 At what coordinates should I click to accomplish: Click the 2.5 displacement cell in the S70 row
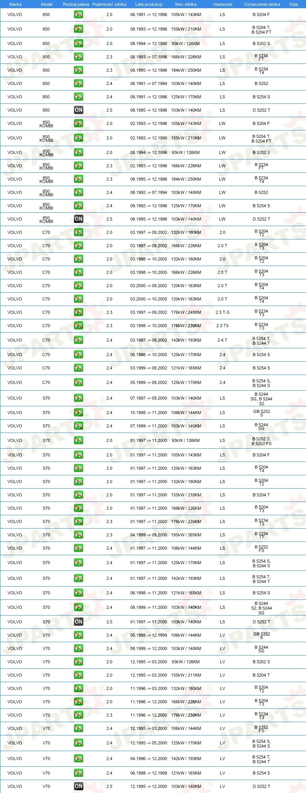109,622
